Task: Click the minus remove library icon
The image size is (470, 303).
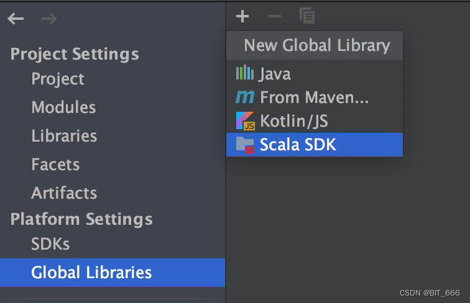Action: [x=275, y=16]
